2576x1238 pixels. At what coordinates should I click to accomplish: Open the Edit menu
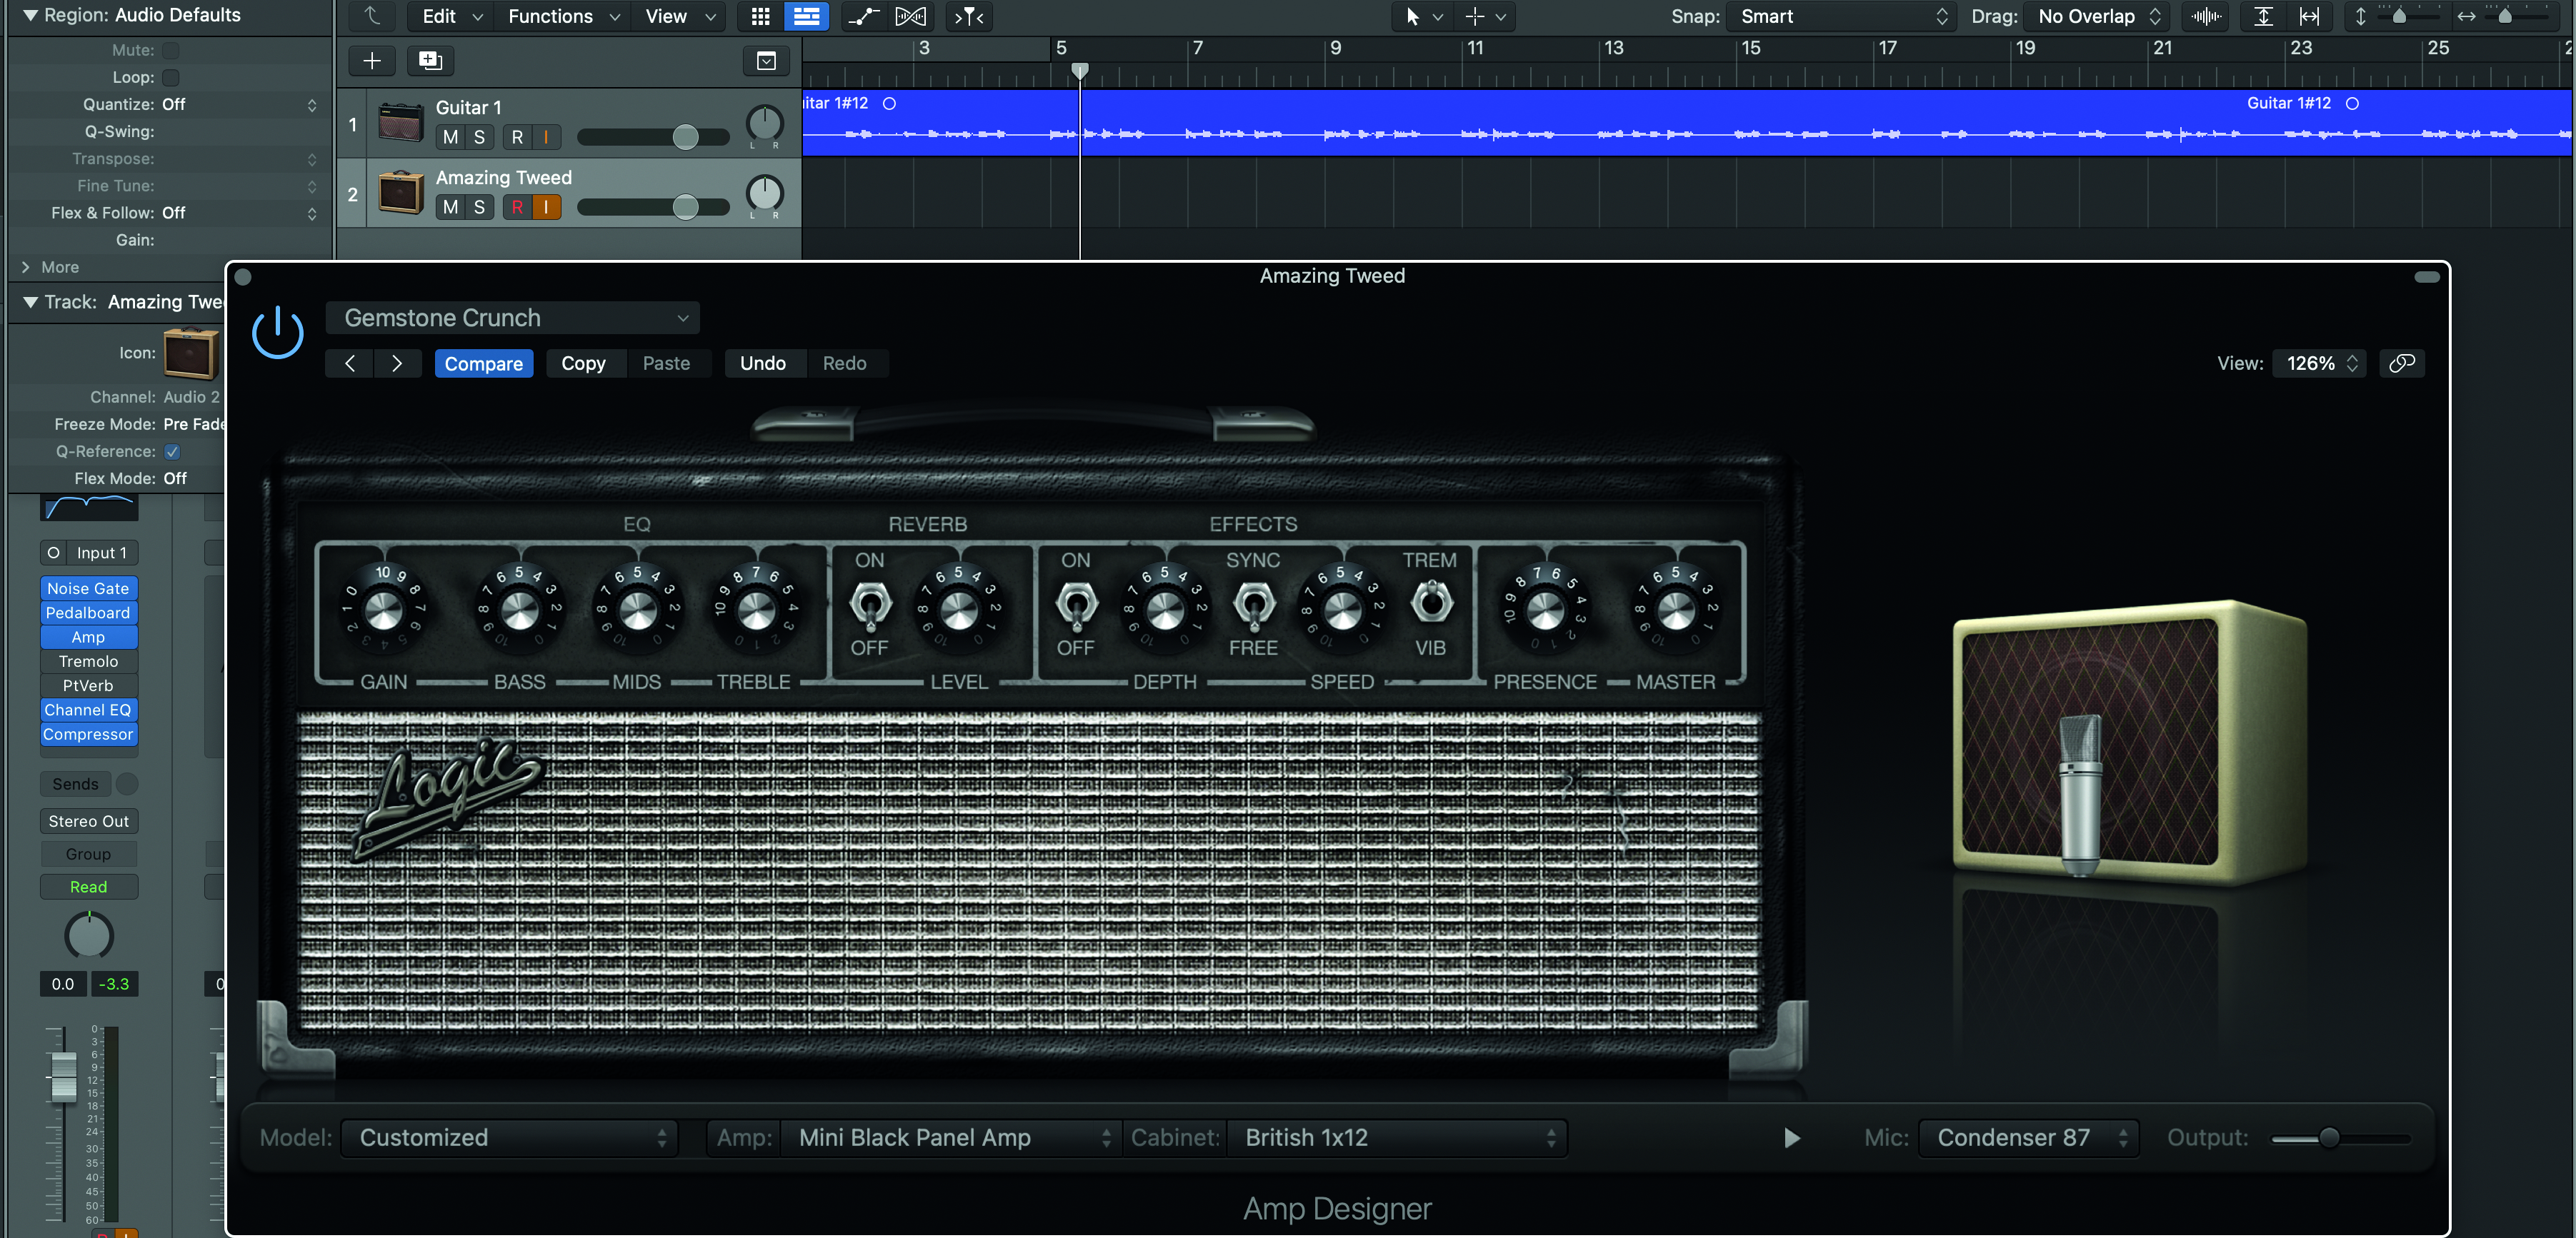click(x=452, y=16)
